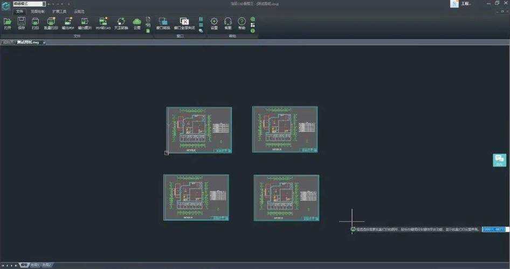Launch the PDF to CAD converter
510x269 pixels.
(103, 22)
